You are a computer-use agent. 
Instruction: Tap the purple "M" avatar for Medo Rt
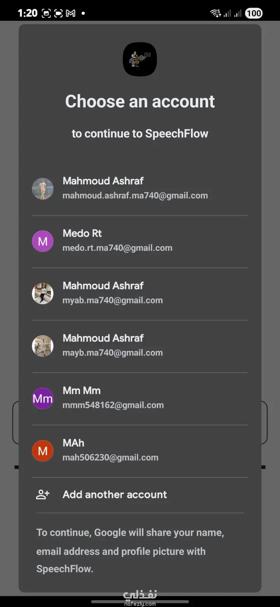(x=42, y=241)
